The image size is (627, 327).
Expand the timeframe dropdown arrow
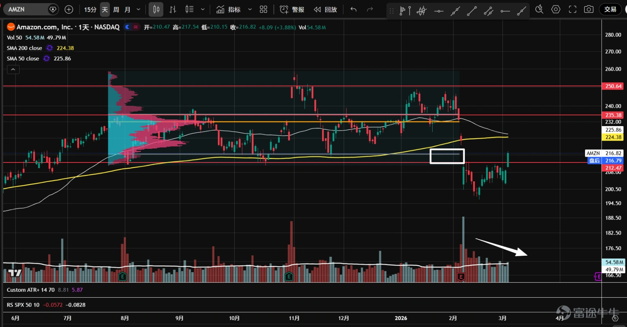click(138, 9)
